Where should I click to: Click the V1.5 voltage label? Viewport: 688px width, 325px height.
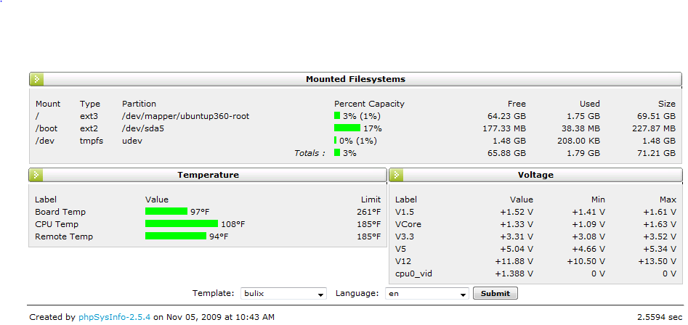(405, 212)
